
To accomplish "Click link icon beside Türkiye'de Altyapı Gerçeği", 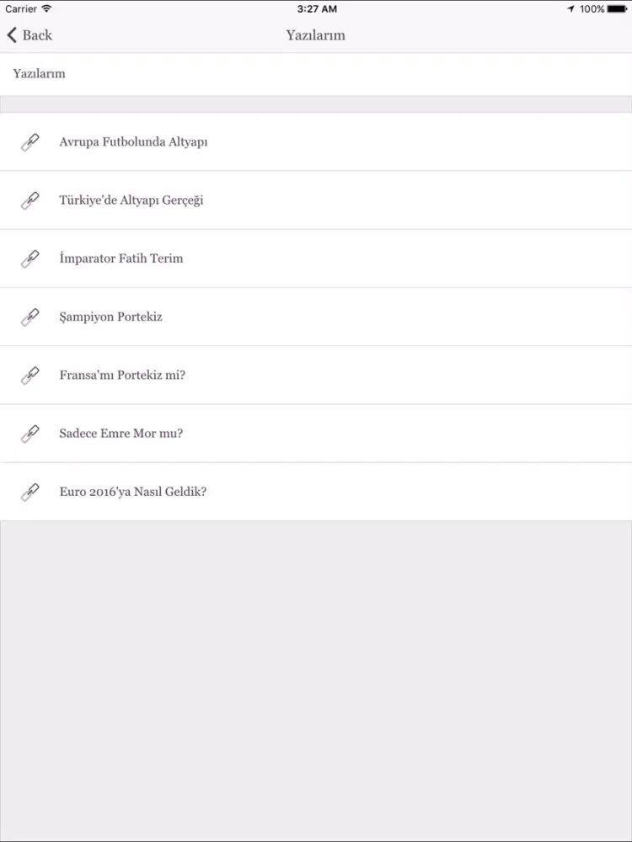I will pyautogui.click(x=30, y=200).
